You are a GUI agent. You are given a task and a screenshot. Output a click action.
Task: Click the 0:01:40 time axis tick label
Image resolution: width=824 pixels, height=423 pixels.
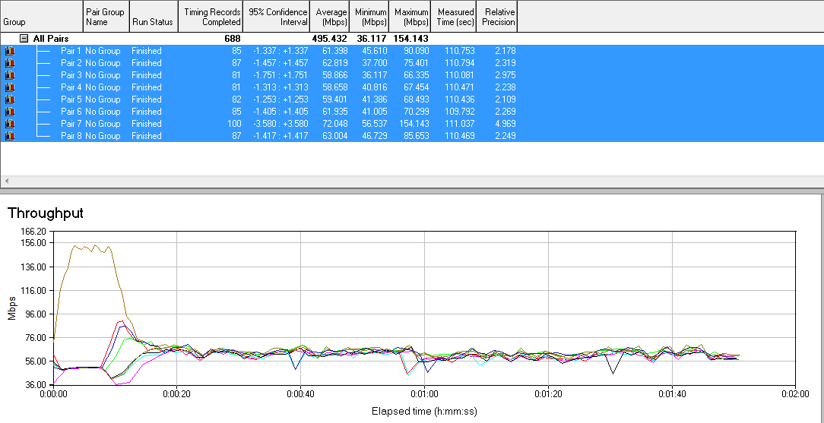[x=672, y=393]
